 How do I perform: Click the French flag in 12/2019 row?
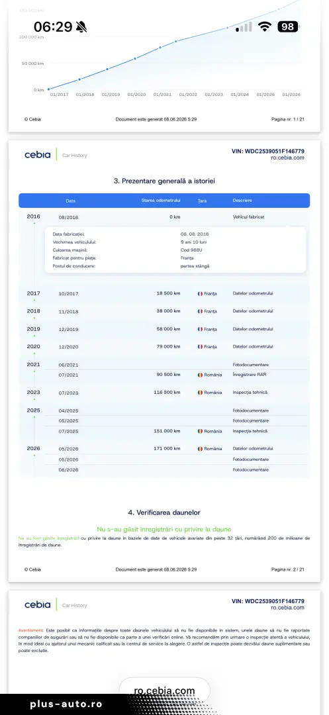200,329
